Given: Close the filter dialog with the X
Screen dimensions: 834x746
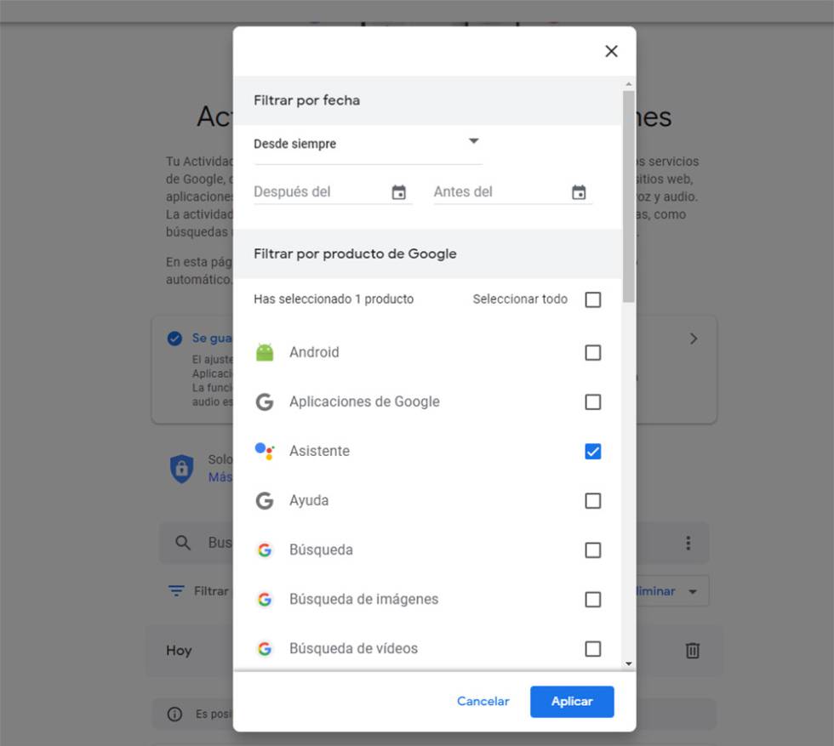Looking at the screenshot, I should click(x=611, y=51).
